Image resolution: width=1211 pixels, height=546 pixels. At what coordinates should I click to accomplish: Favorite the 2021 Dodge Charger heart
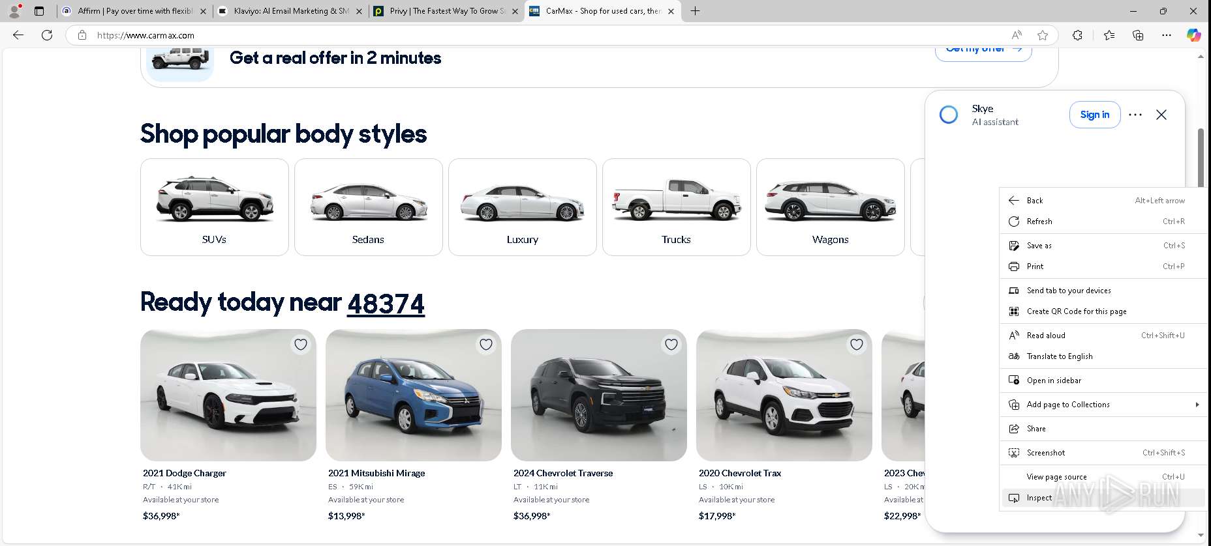[x=301, y=345]
